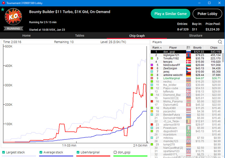Click Timothy1192's Germany flag
The width and height of the screenshot is (225, 158).
[x=188, y=58]
